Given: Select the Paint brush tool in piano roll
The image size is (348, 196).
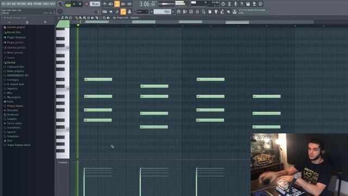Looking at the screenshot, I should pos(80,18).
